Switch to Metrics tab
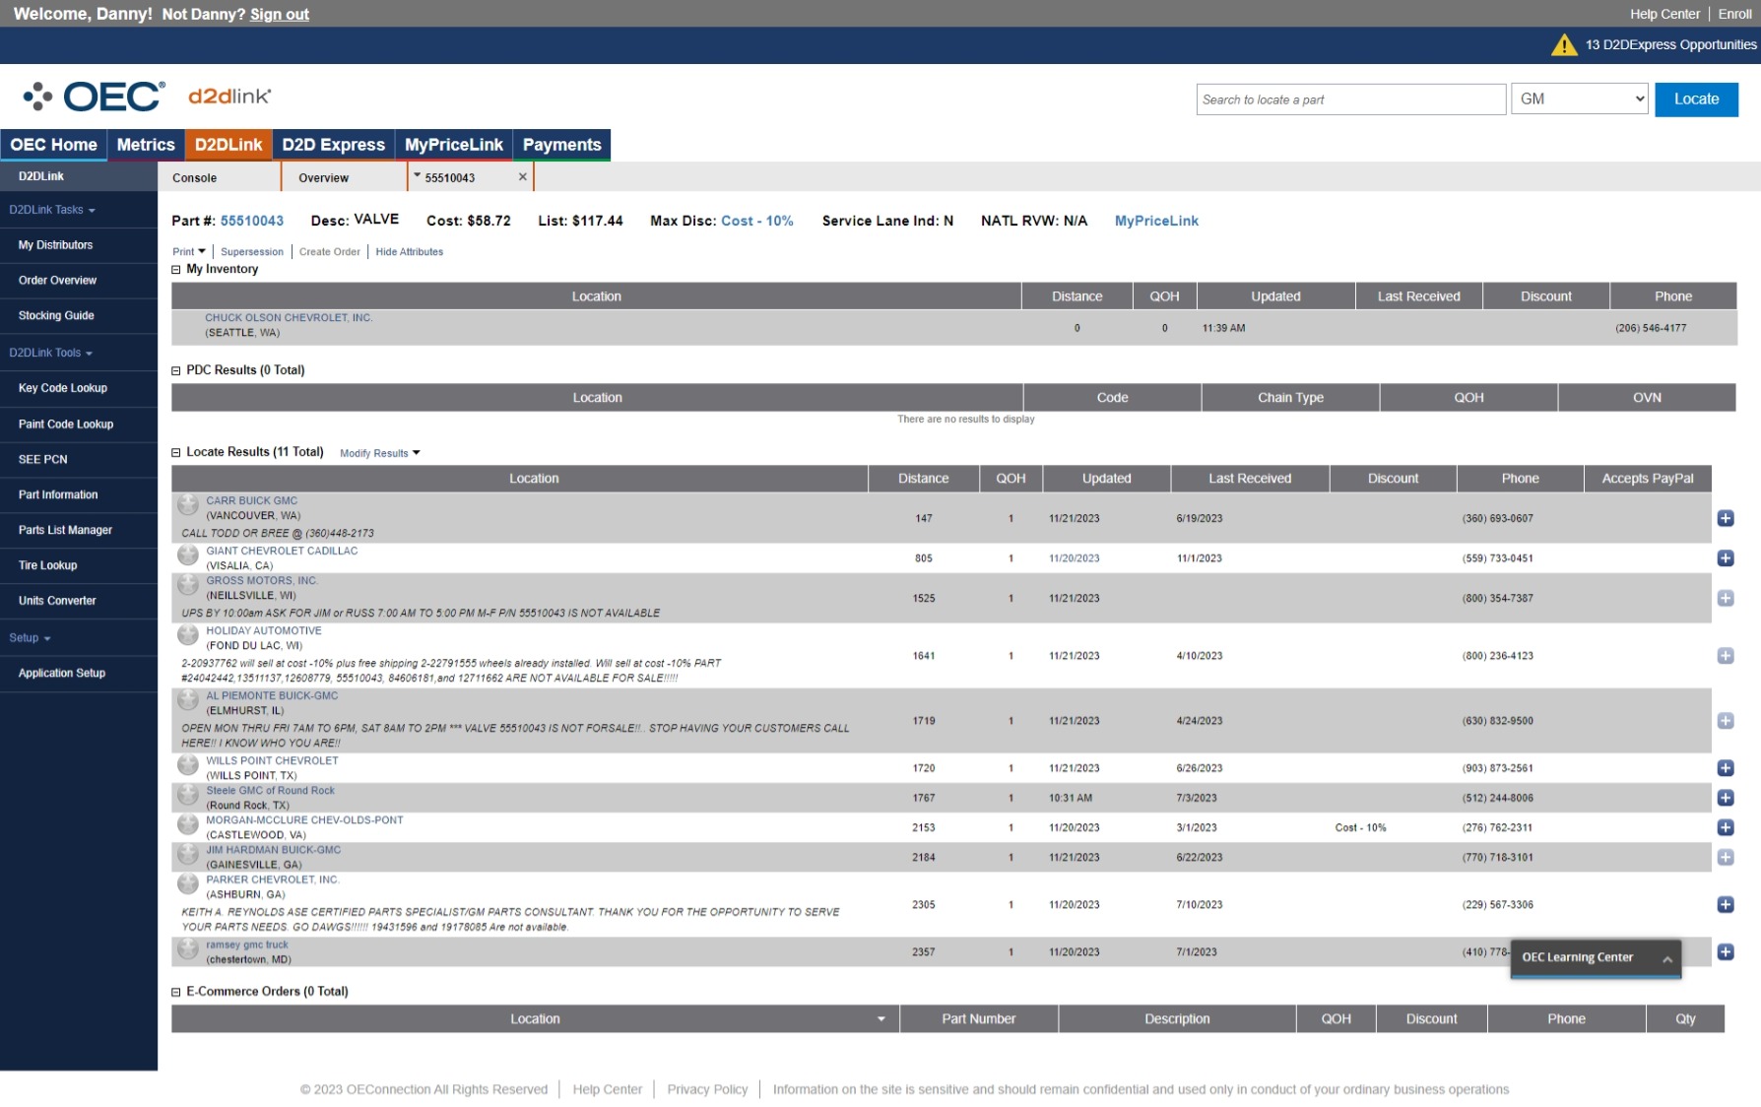 146,145
